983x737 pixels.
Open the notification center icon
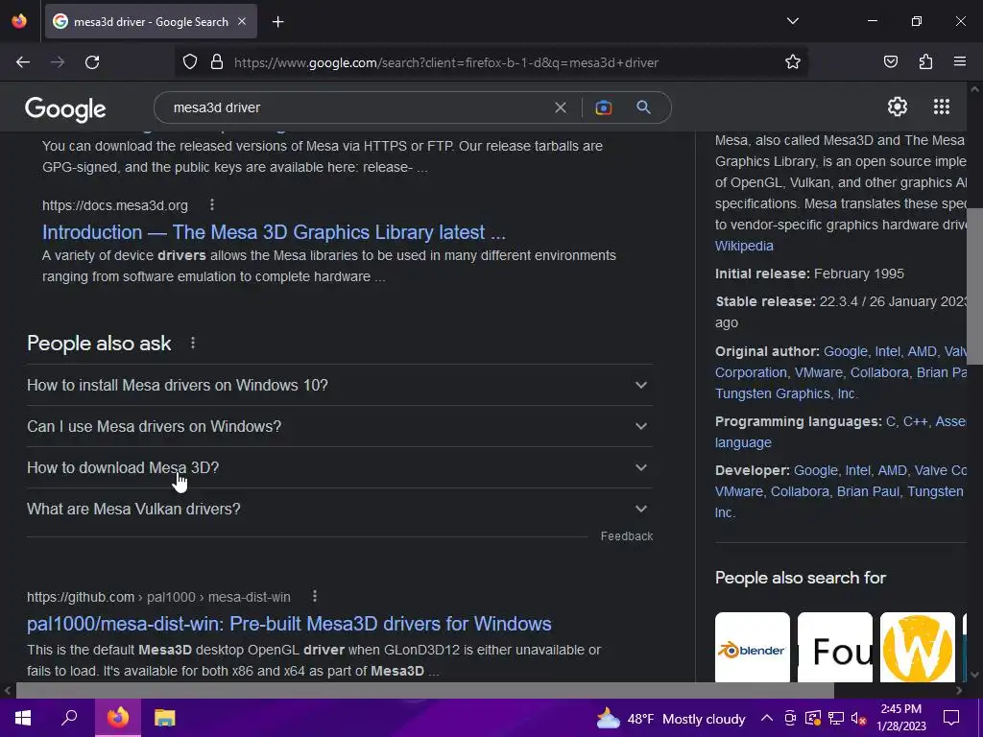pos(951,718)
